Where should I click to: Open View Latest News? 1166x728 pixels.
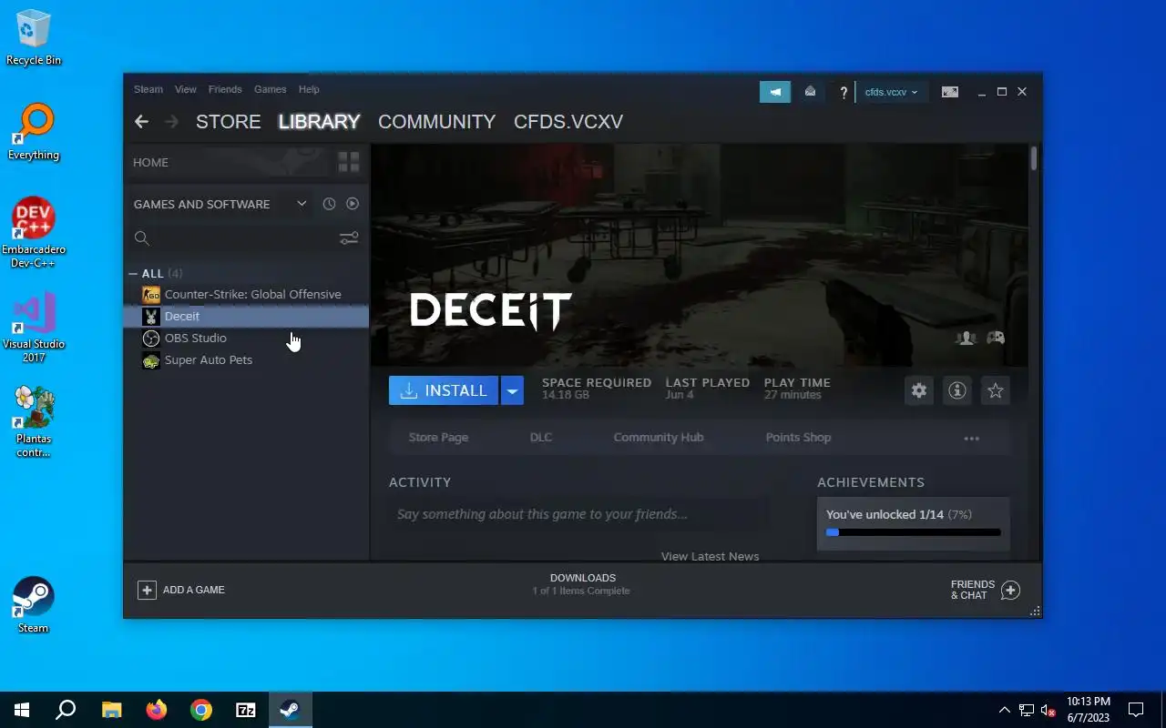pyautogui.click(x=710, y=556)
